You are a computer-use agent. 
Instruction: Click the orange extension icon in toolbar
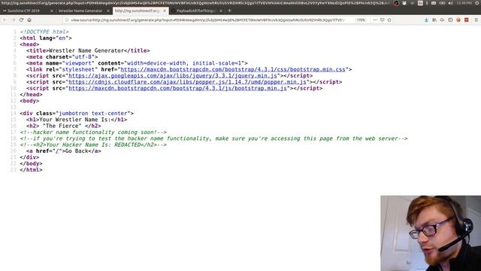pos(458,20)
